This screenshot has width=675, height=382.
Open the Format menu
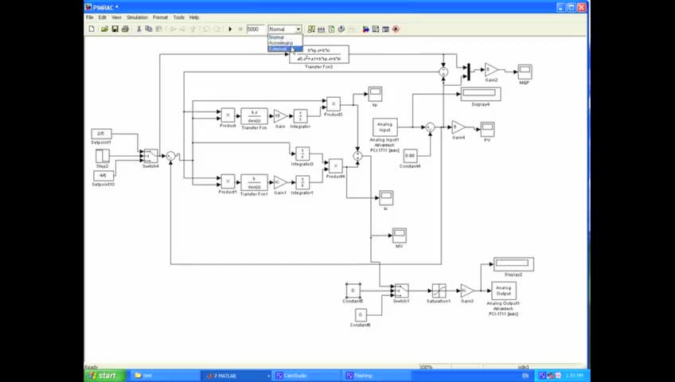pyautogui.click(x=160, y=18)
